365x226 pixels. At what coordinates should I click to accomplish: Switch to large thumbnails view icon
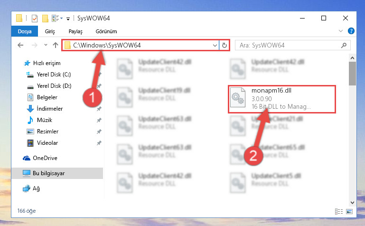(x=349, y=211)
